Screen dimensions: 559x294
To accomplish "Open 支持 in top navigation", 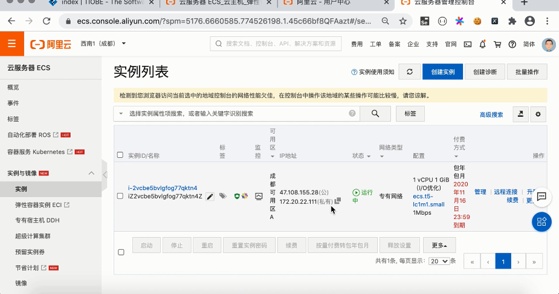I will tap(432, 44).
